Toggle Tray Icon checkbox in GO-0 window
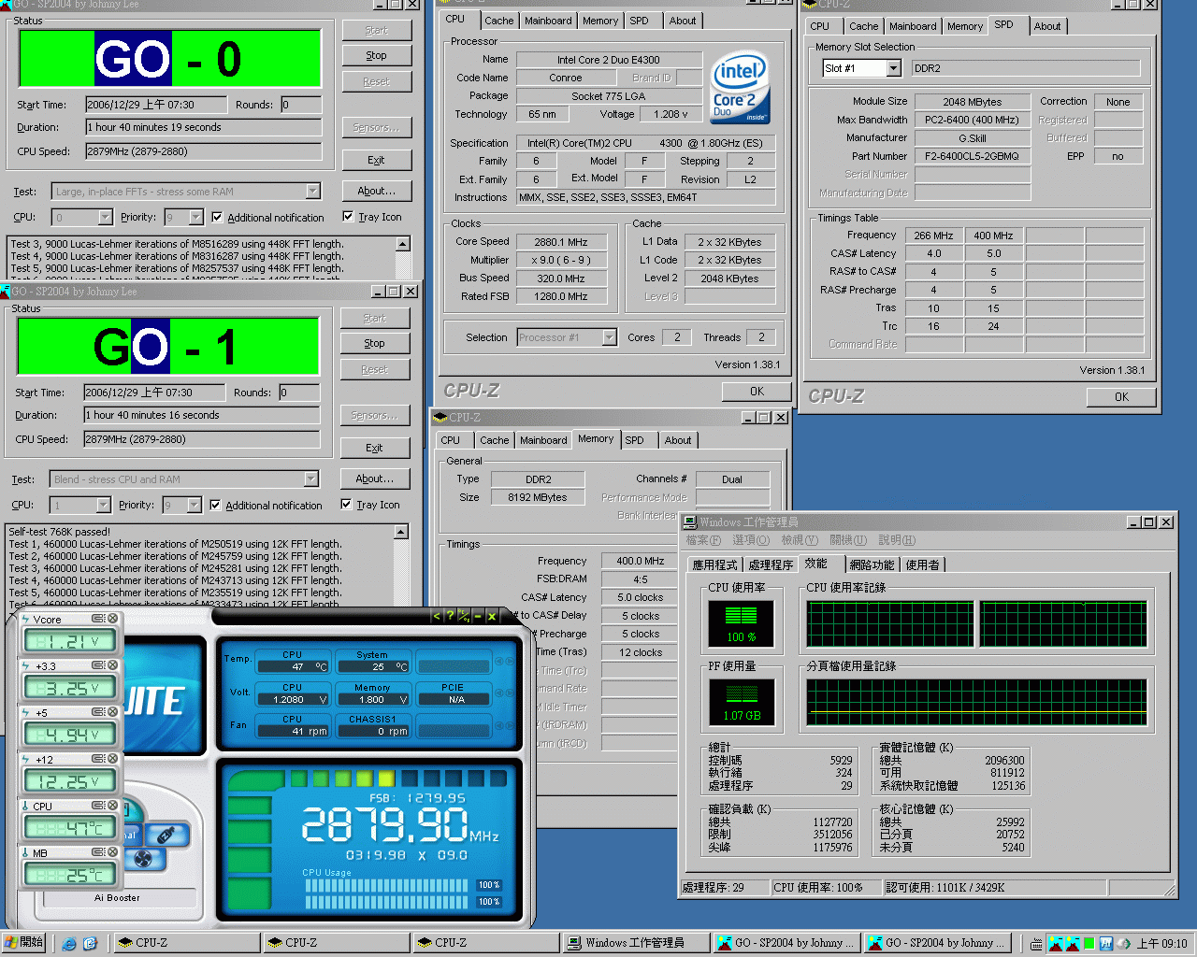The image size is (1197, 957). 348,217
